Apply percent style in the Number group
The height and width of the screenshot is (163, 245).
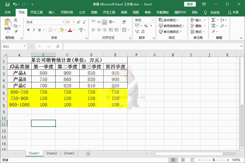[146, 26]
